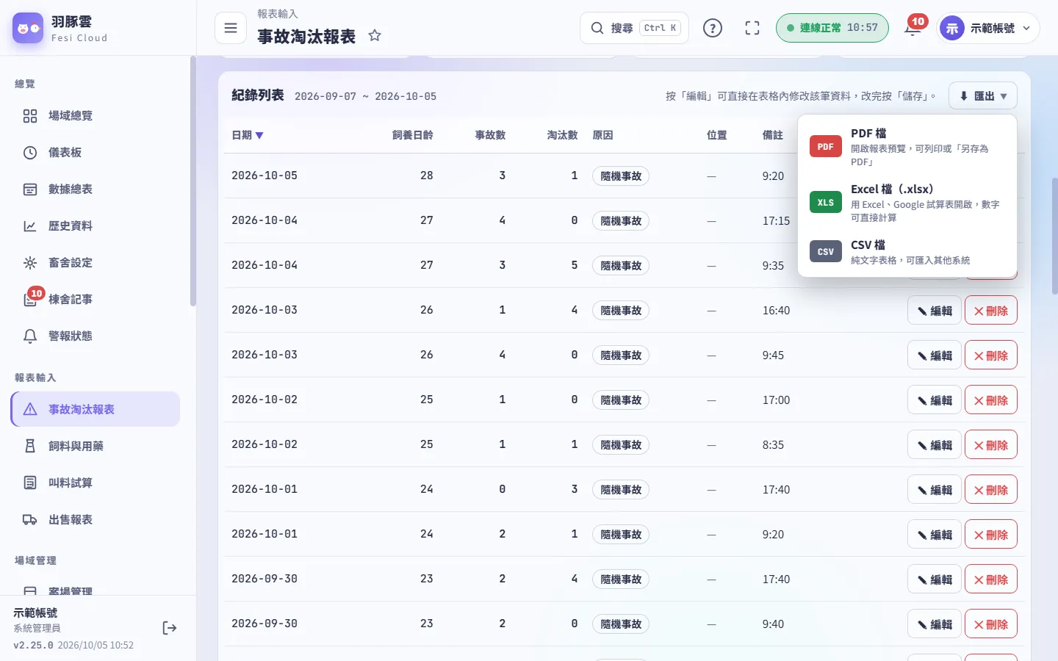The image size is (1058, 661).
Task: Open 警報狀態 in the sidebar
Action: (96, 336)
